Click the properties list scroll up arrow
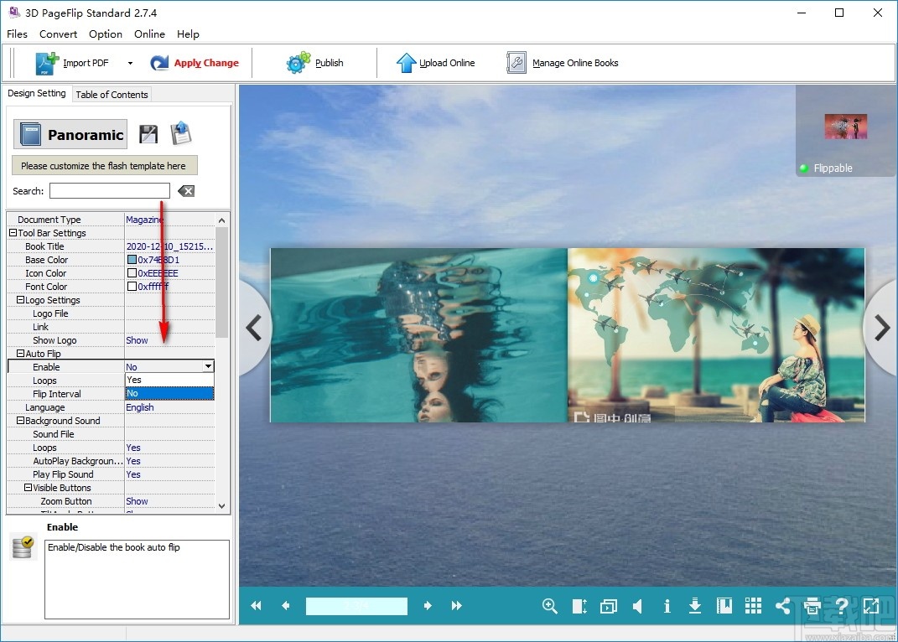Image resolution: width=898 pixels, height=642 pixels. (221, 220)
